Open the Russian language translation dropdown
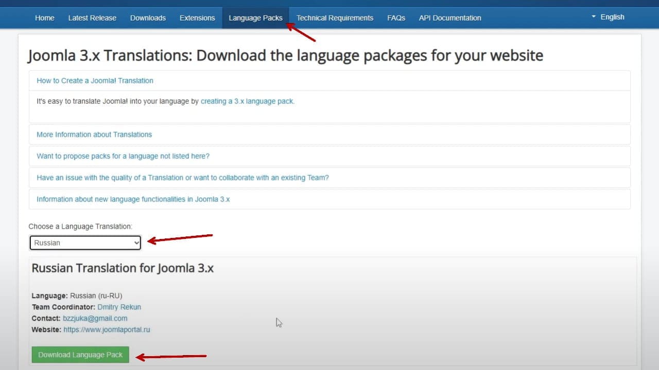Screen dimensions: 659x370 point(85,243)
